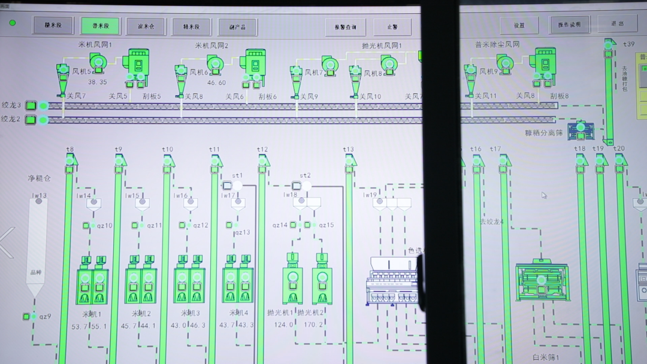The width and height of the screenshot is (647, 364).
Task: Toggle the qz11 gate indicator
Action: click(x=135, y=226)
